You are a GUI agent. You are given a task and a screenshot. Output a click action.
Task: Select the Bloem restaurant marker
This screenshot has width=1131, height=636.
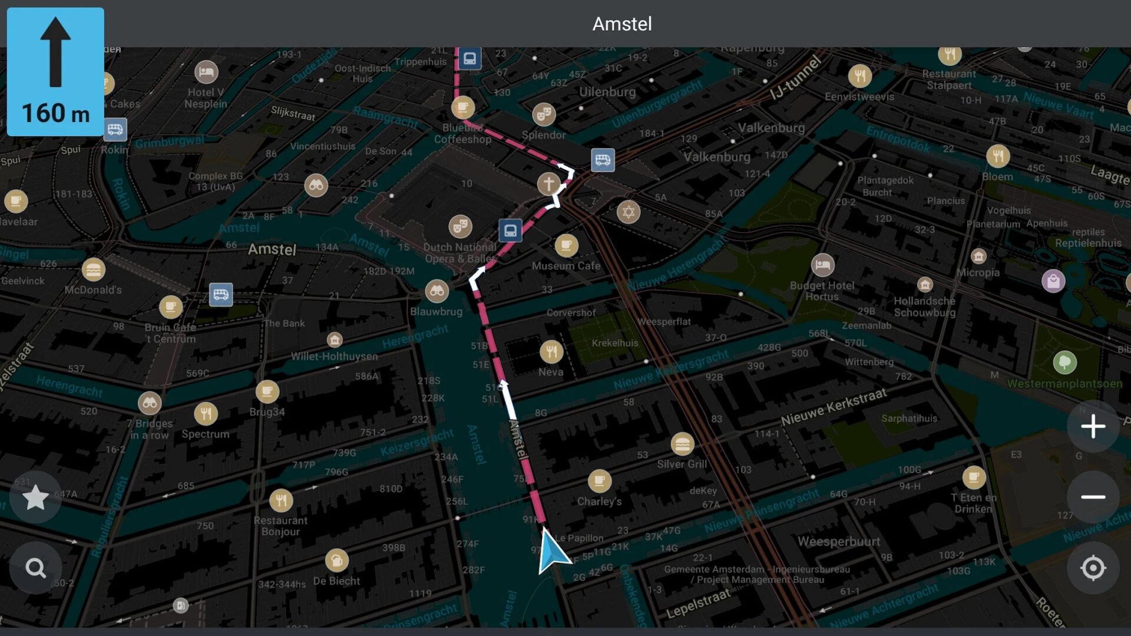pyautogui.click(x=998, y=156)
